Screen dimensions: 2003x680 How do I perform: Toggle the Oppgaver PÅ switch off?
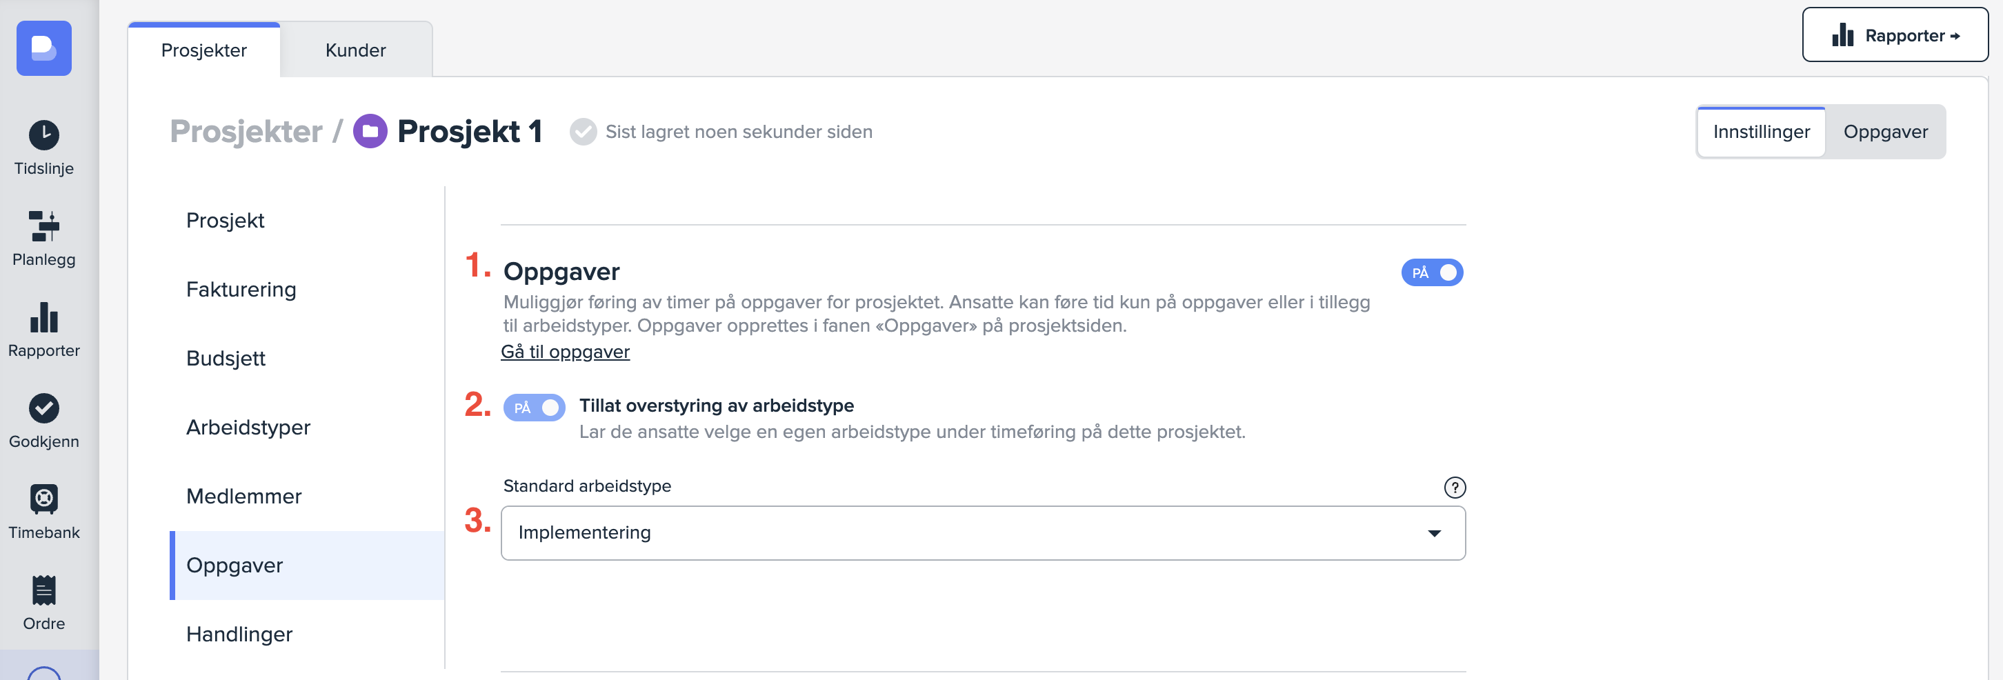pyautogui.click(x=1431, y=273)
